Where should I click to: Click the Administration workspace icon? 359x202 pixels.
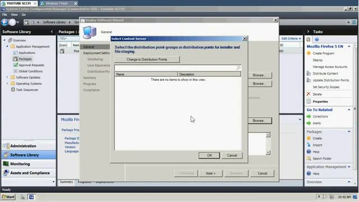coord(6,146)
